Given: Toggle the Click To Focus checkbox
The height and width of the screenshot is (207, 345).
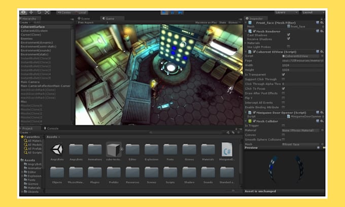Looking at the screenshot, I should click(284, 89).
